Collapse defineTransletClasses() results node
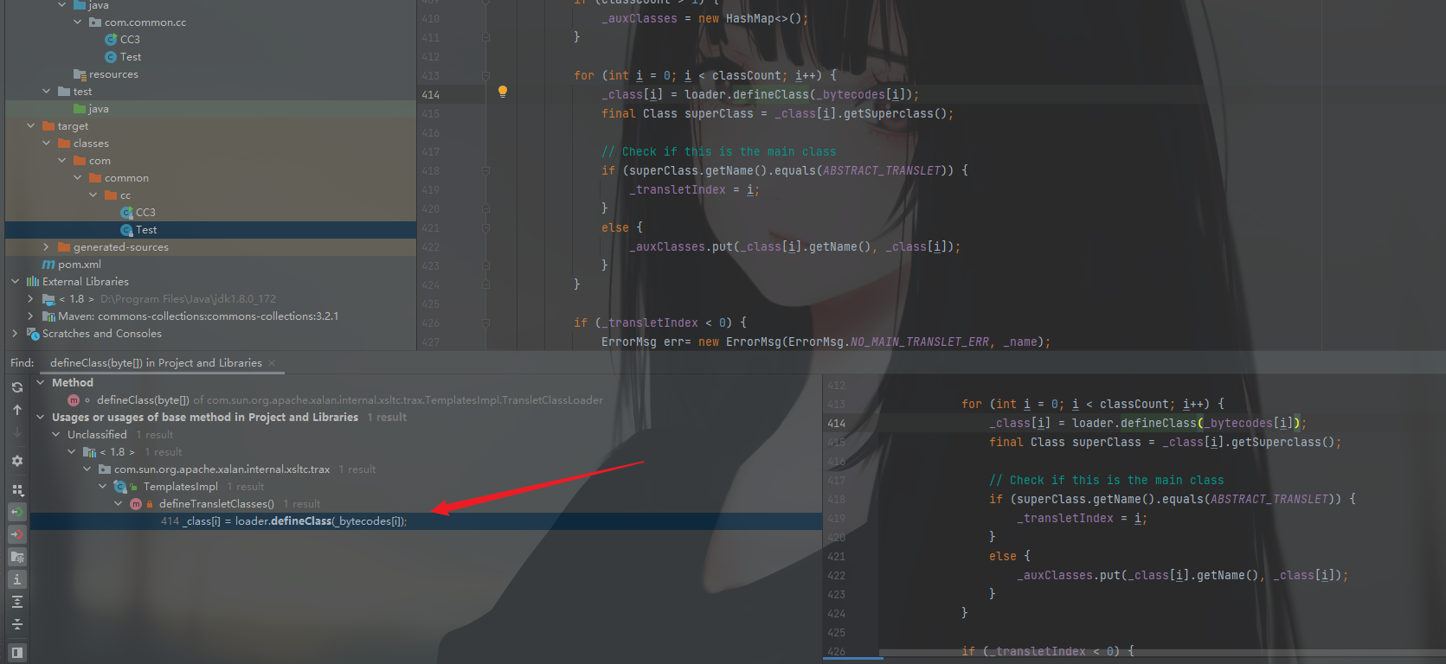This screenshot has width=1446, height=664. 119,504
